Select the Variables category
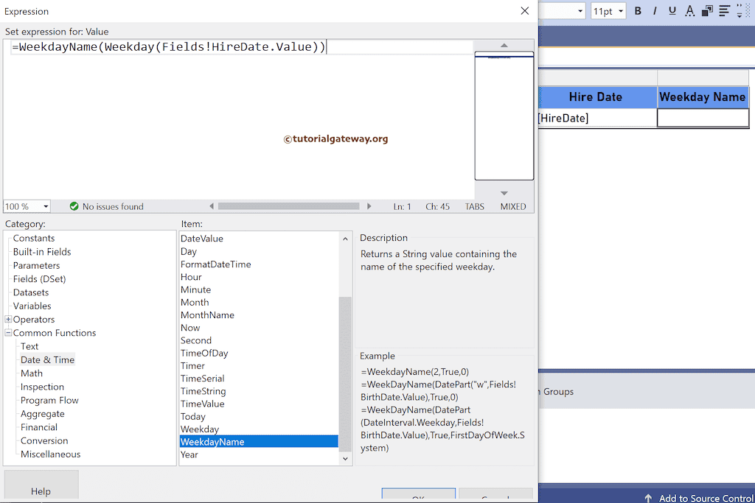 pyautogui.click(x=32, y=306)
